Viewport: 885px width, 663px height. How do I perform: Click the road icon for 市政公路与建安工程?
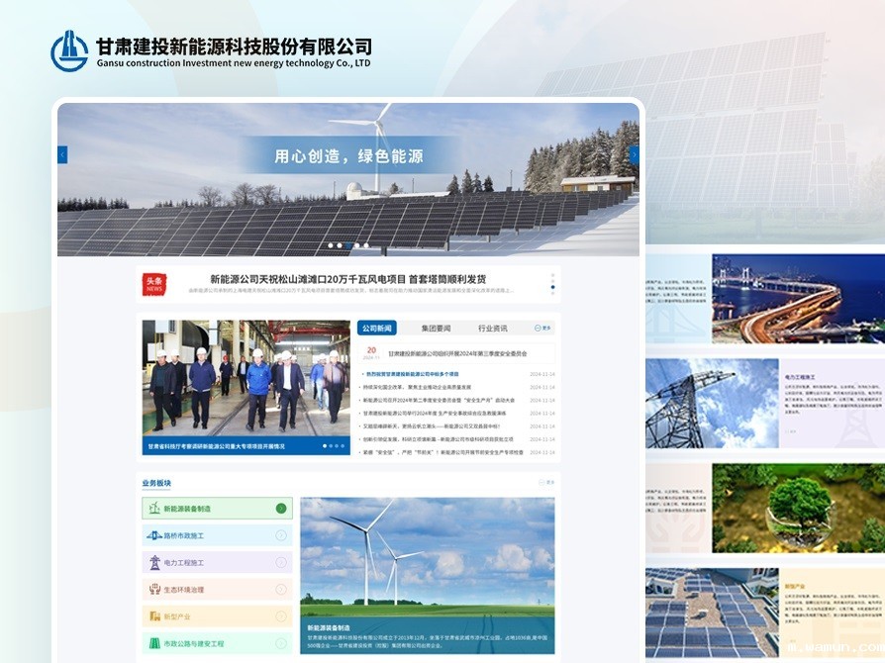point(154,642)
